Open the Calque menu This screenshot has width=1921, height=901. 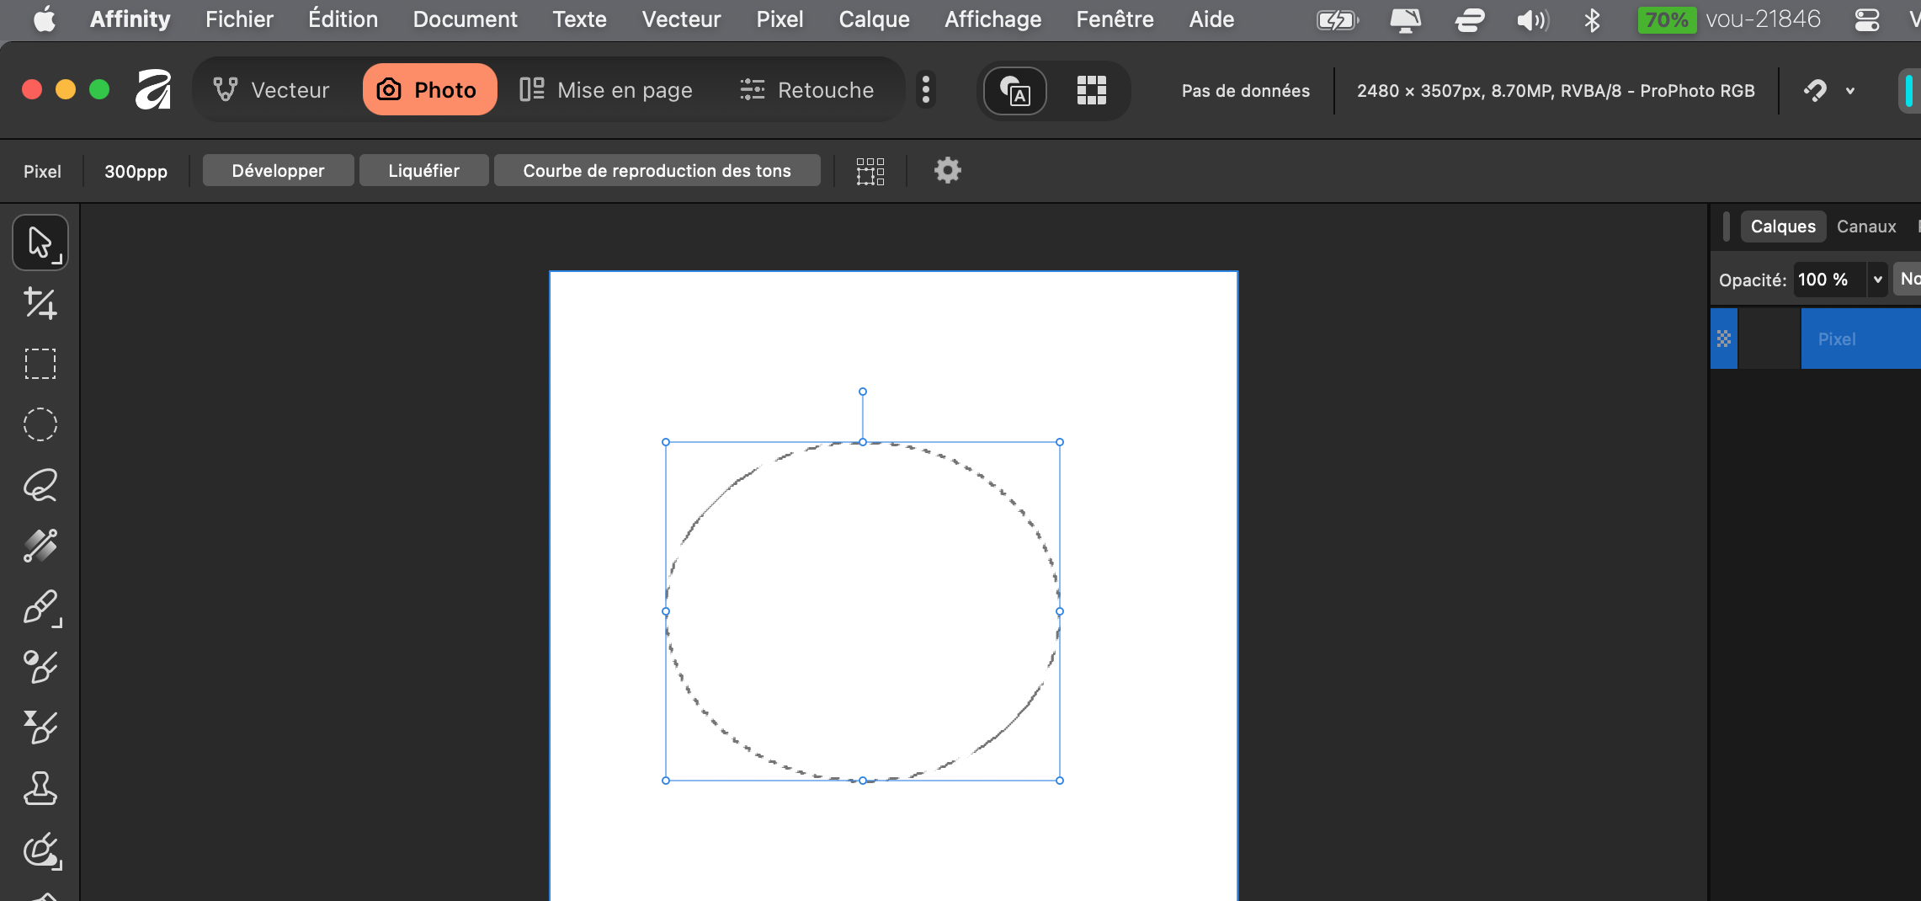(874, 19)
